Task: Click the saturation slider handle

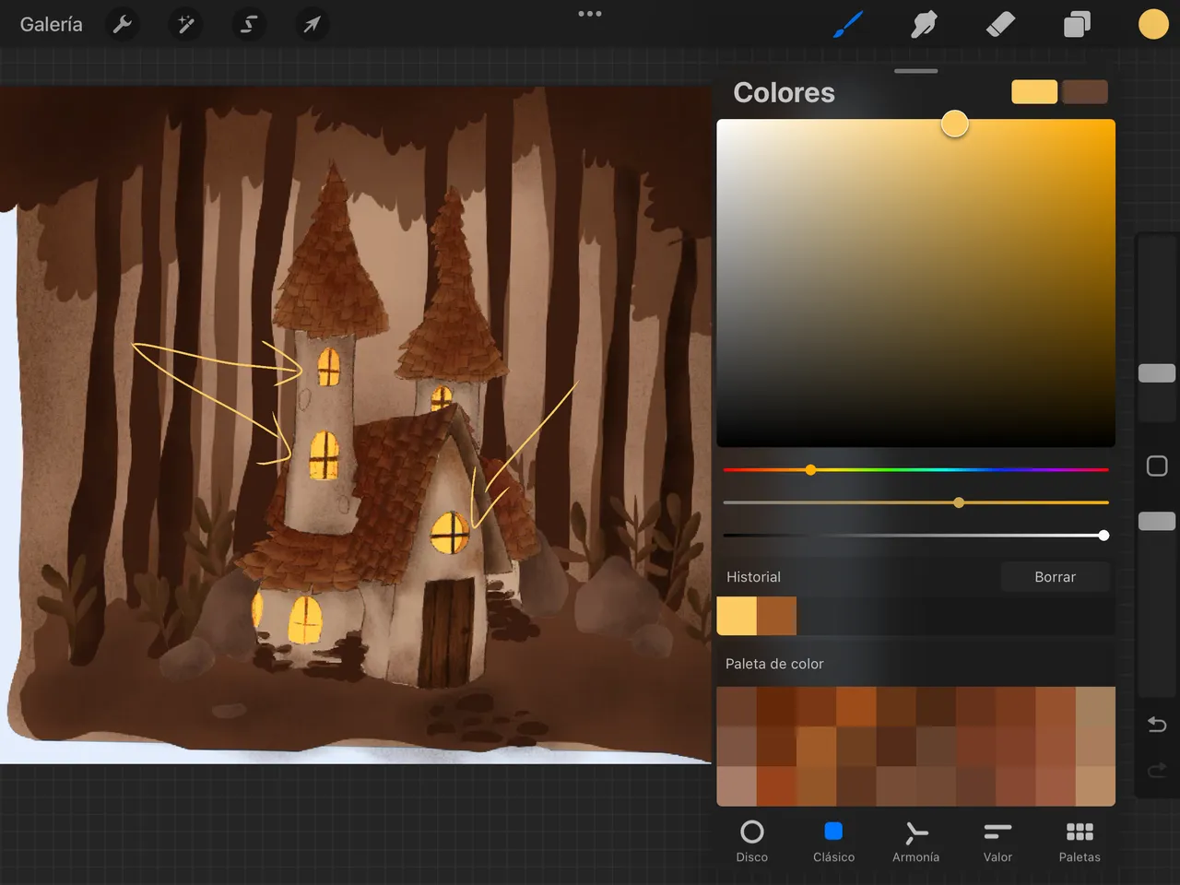Action: click(959, 502)
